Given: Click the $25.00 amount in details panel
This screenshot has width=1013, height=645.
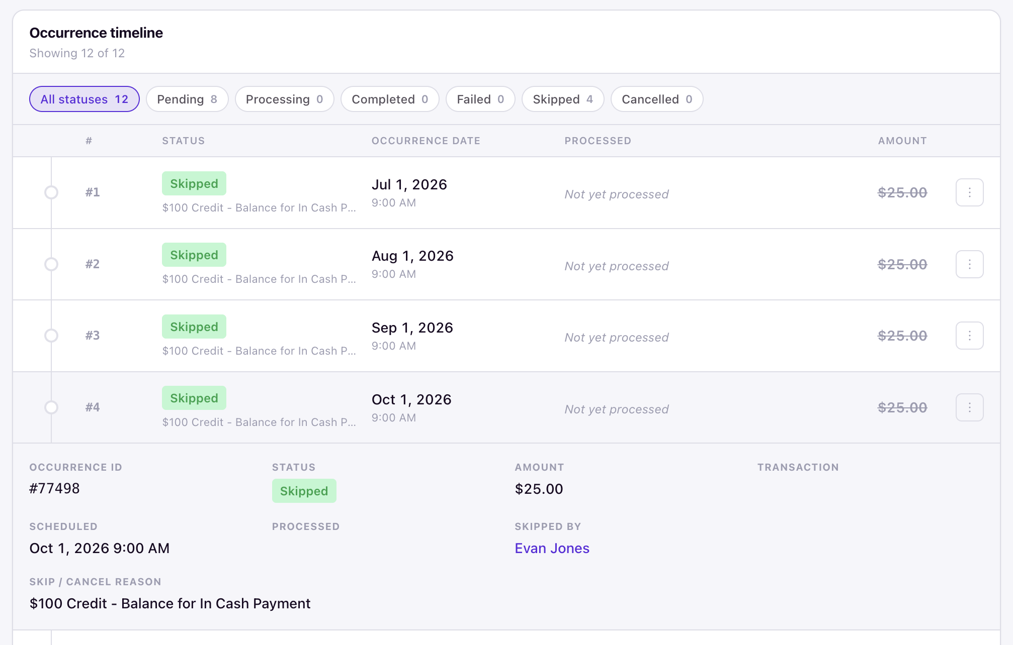Looking at the screenshot, I should 539,489.
